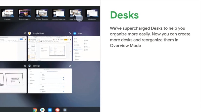Screen dimensions: 201x112
Task: Click the Files app icon in overview
Action: coord(75,33)
